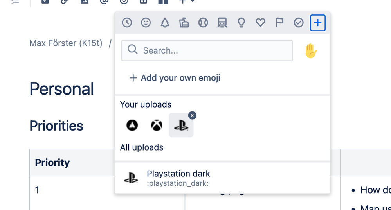Viewport: 391px width, 210px height.
Task: Select the Objects lightbulb emoji category
Action: tap(241, 23)
